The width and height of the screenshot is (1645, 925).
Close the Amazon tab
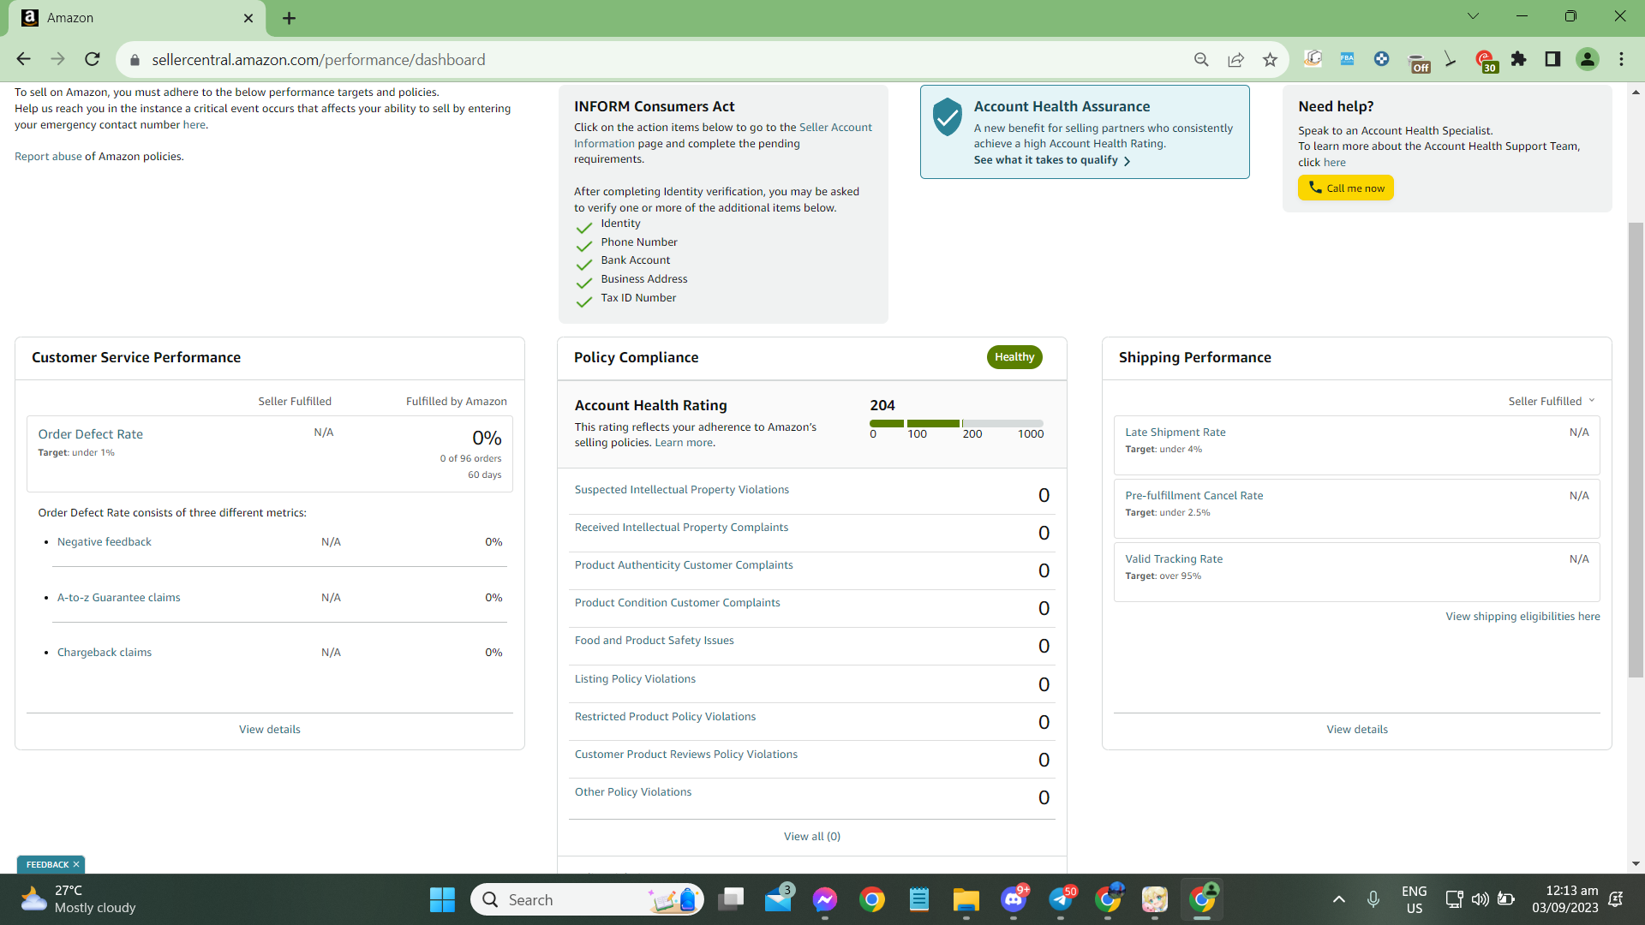click(x=248, y=18)
